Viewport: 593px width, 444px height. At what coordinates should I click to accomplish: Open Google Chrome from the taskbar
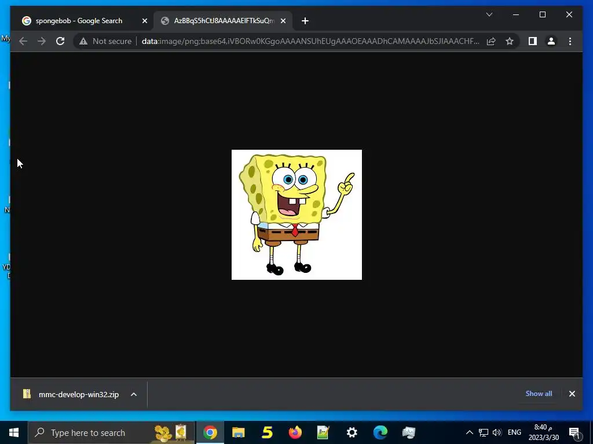click(x=210, y=432)
